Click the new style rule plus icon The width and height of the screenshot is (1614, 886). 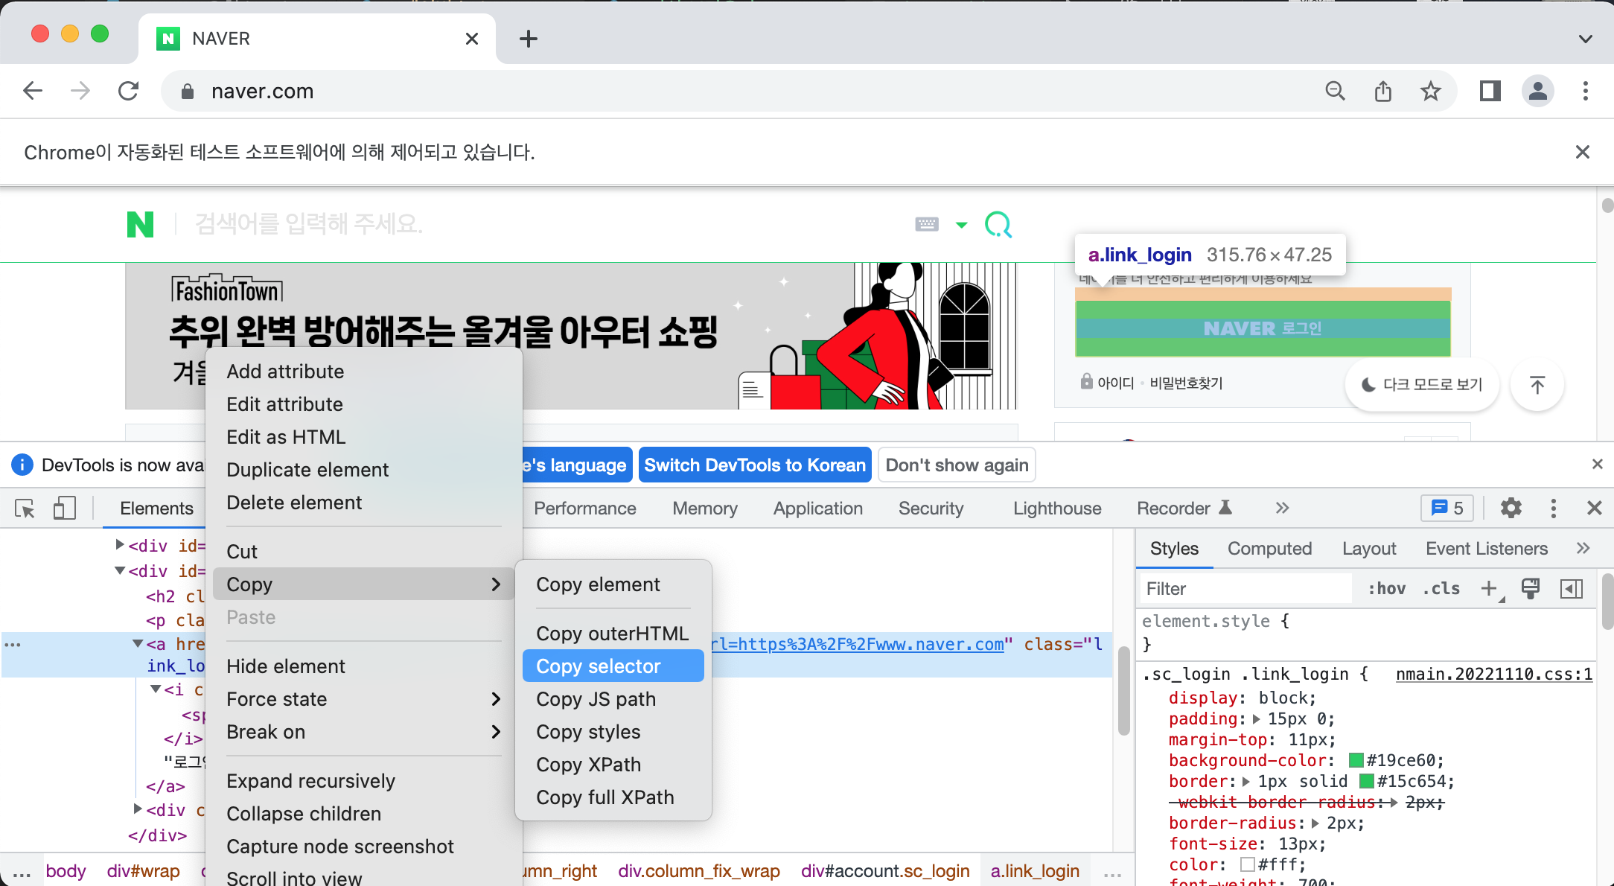point(1489,589)
